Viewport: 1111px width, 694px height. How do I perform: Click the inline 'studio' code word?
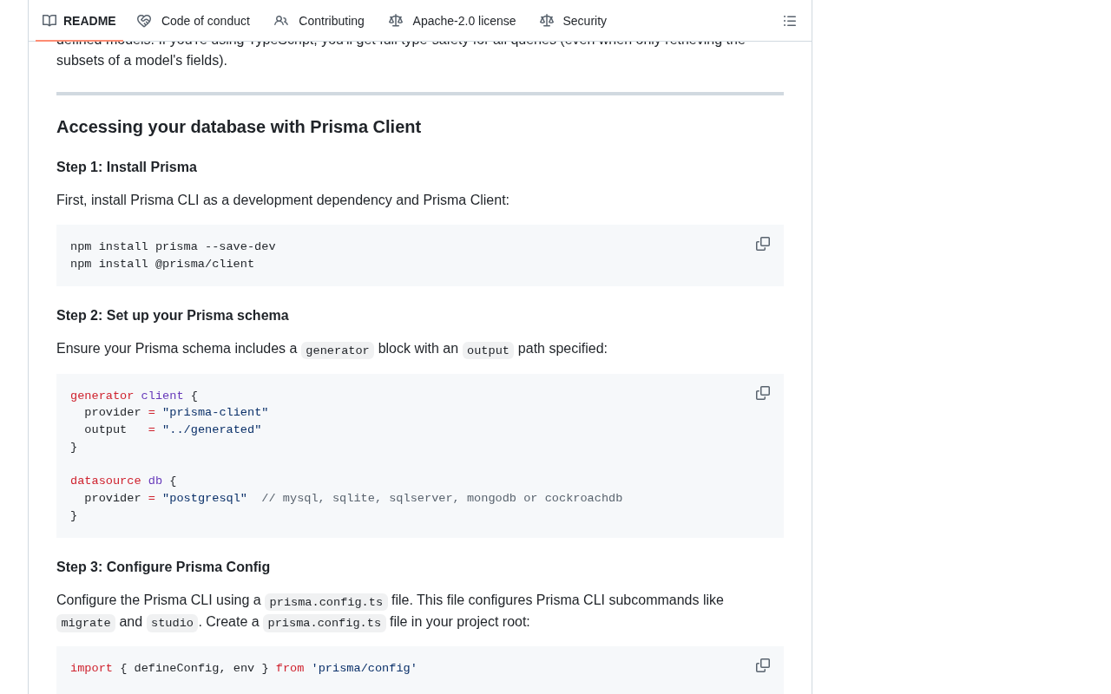coord(172,623)
